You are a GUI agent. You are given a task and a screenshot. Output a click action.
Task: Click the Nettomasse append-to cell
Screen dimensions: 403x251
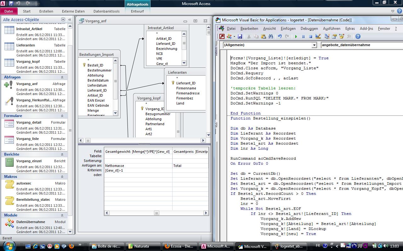click(138, 165)
